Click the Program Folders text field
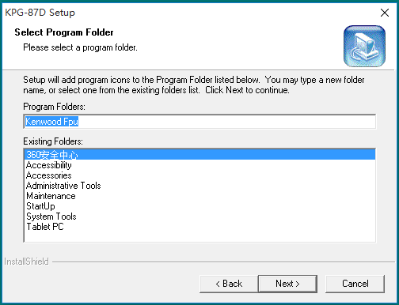Image resolution: width=399 pixels, height=305 pixels. 199,122
